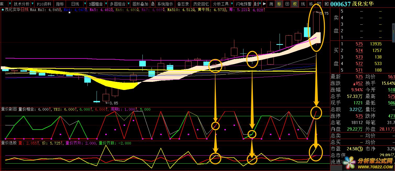This screenshot has width=395, height=171.
Task: Click the grid window layout icon
Action: (287, 4)
